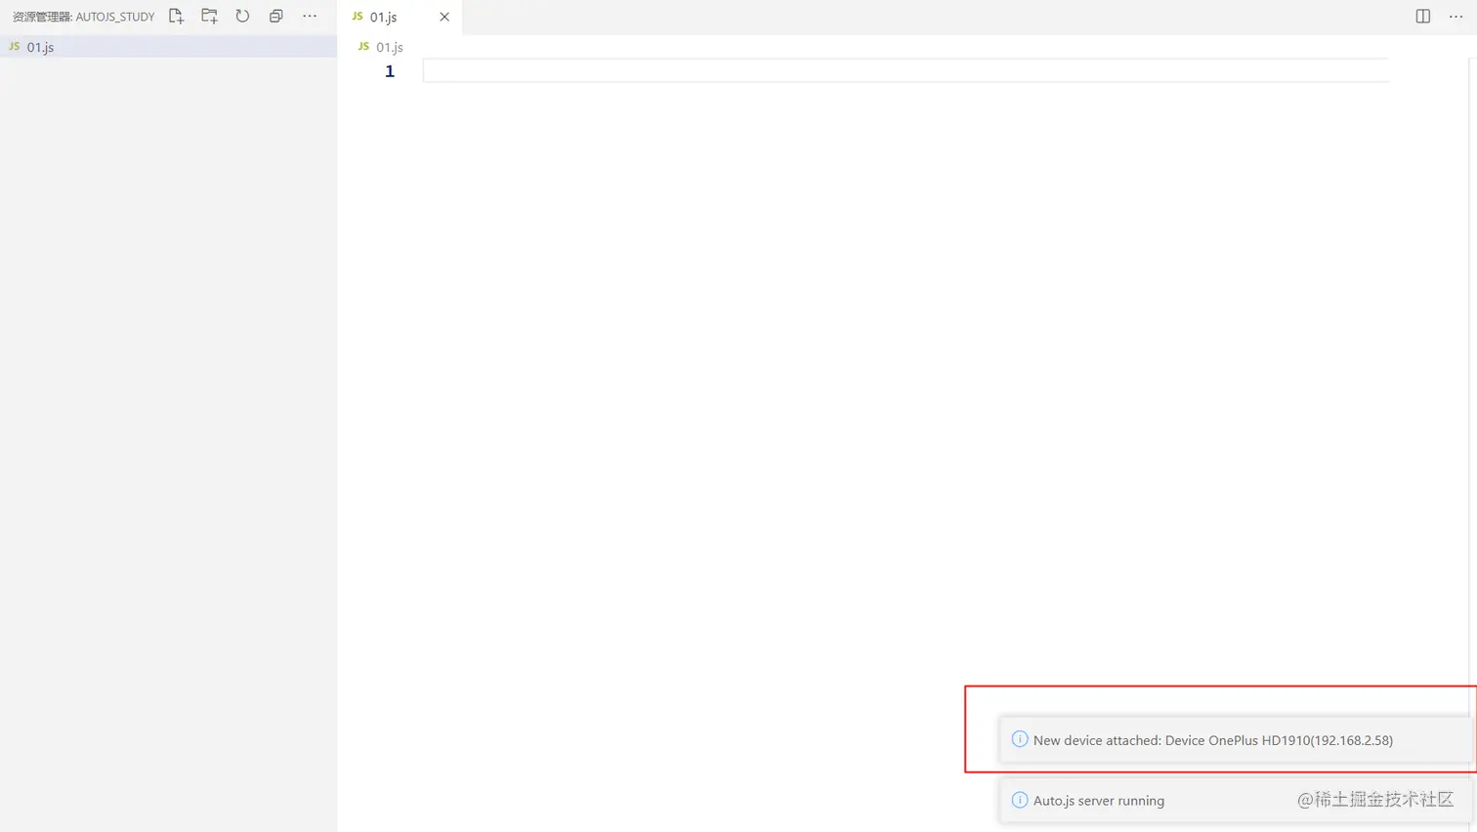Click info icon of device attached notification
This screenshot has height=832, width=1477.
tap(1020, 739)
